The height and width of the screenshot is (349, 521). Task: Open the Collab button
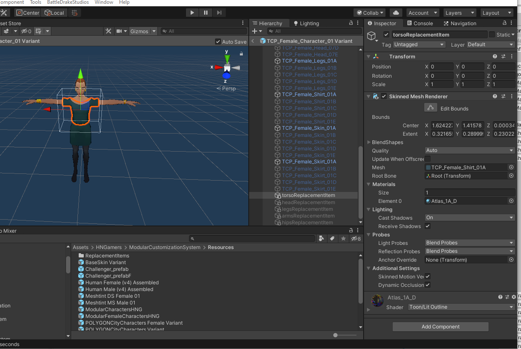(x=369, y=13)
